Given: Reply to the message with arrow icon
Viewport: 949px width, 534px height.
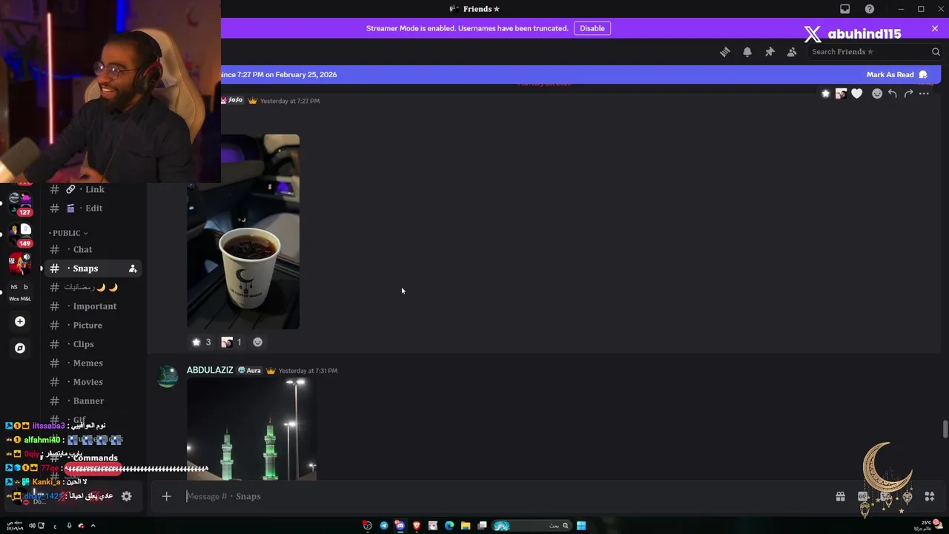Looking at the screenshot, I should 893,93.
